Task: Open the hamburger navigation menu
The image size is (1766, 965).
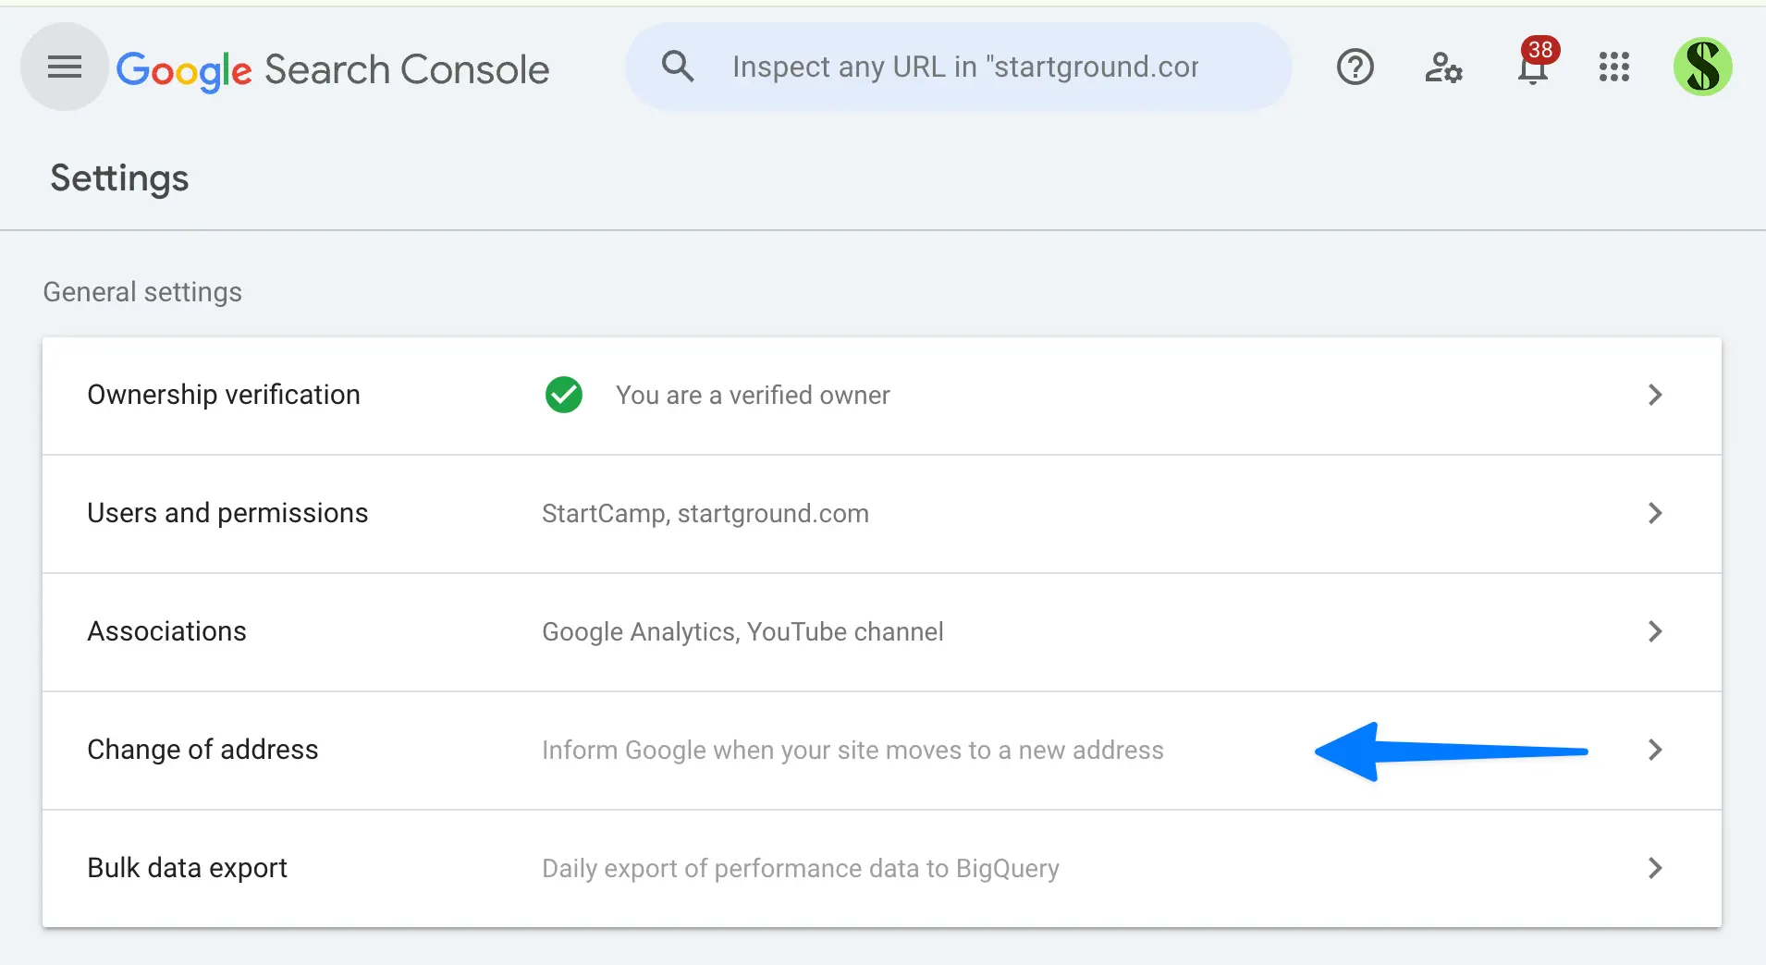Action: pos(65,67)
